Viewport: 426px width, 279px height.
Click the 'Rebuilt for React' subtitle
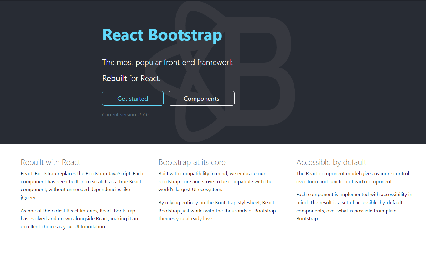(x=131, y=78)
